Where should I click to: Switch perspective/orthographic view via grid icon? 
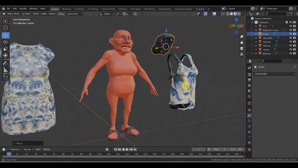242,54
